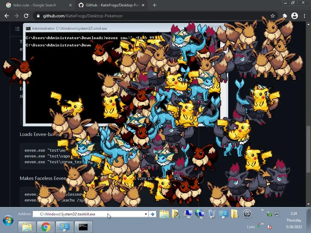
Task: Open the GitHub table of contents list icon
Action: (x=17, y=29)
